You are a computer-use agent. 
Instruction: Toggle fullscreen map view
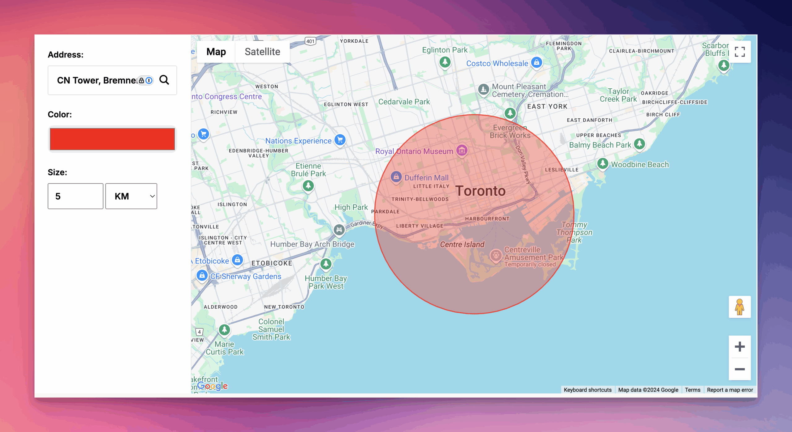(739, 52)
